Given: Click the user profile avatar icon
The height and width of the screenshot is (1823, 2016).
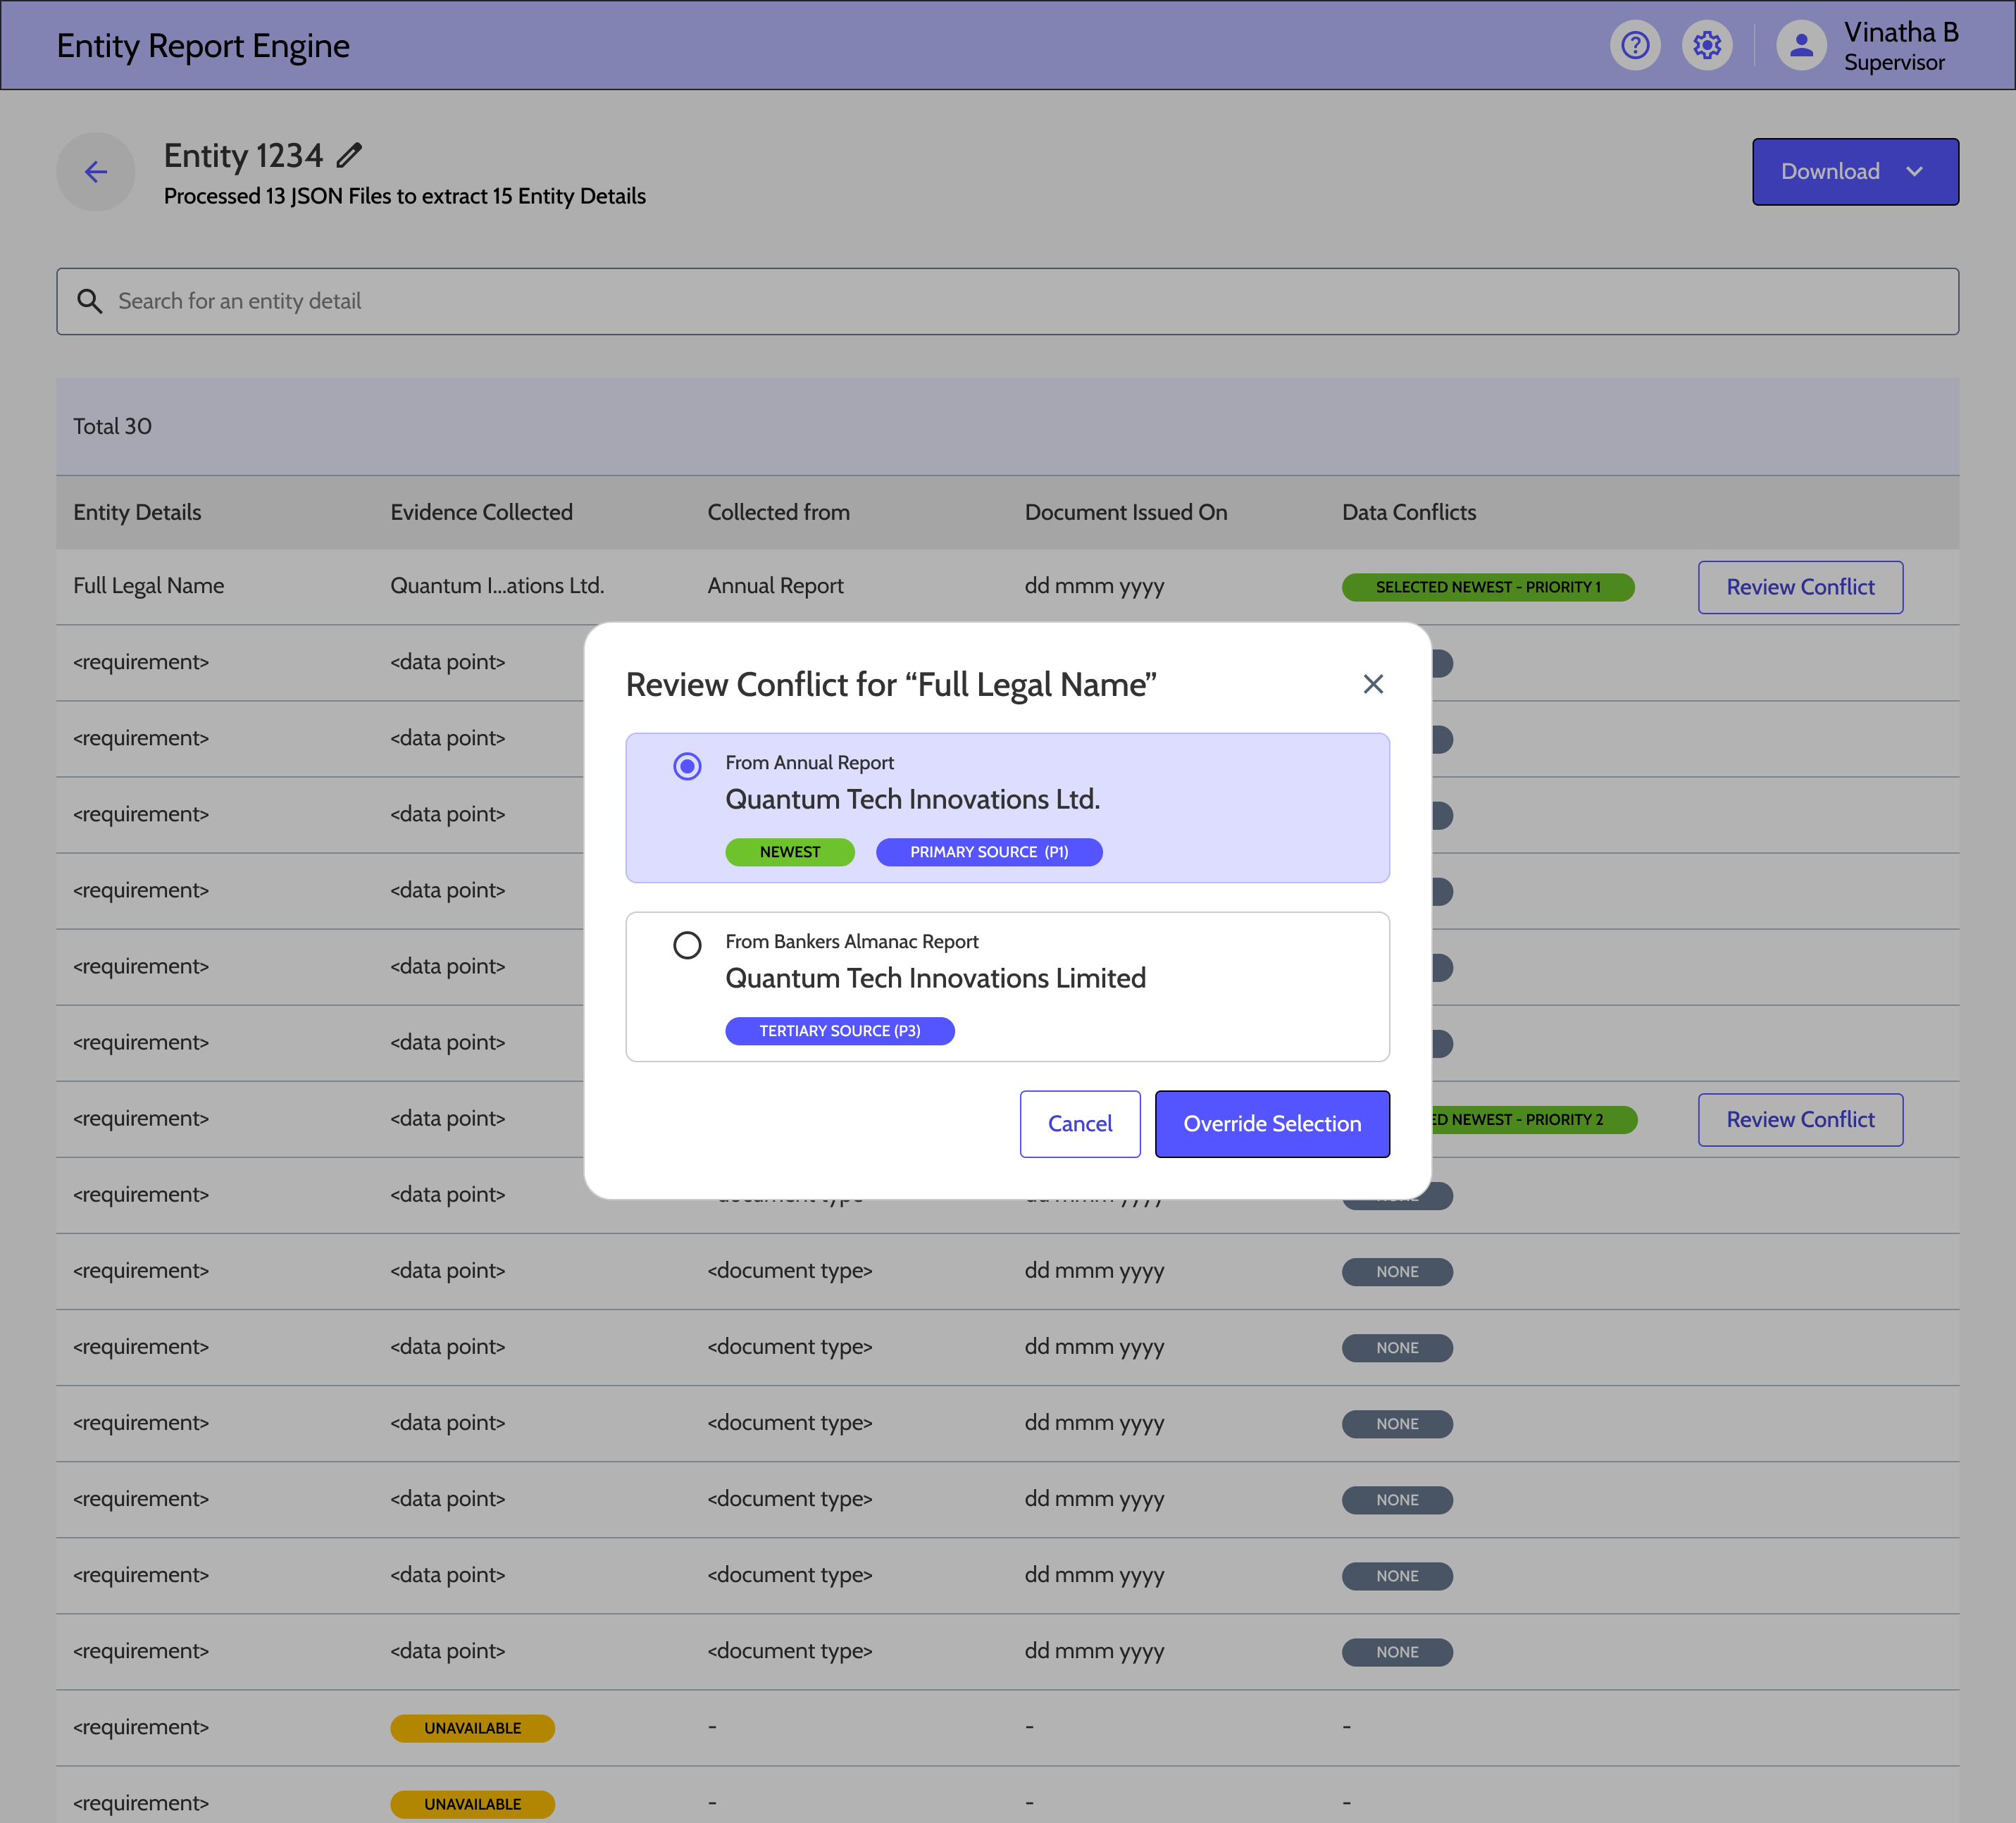Looking at the screenshot, I should (x=1800, y=46).
